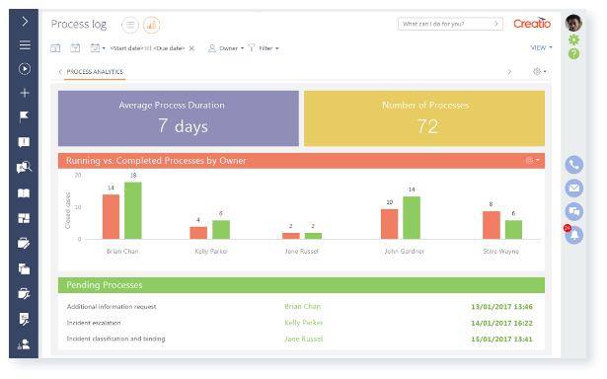Click the first calendar filter icon

pyautogui.click(x=55, y=48)
